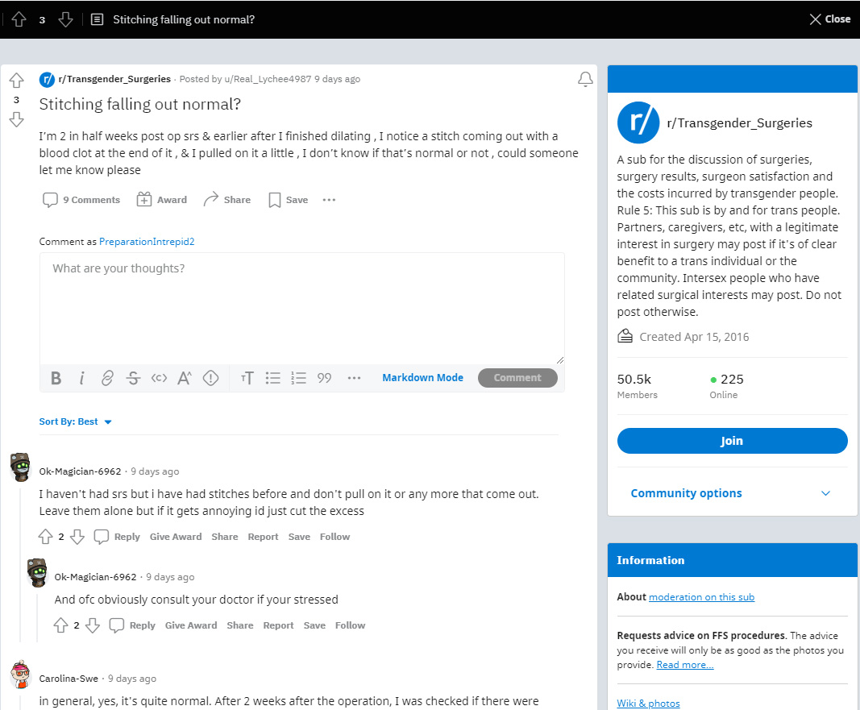Save Ok-Magician-6962's first comment
Image resolution: width=860 pixels, height=710 pixels.
(299, 537)
